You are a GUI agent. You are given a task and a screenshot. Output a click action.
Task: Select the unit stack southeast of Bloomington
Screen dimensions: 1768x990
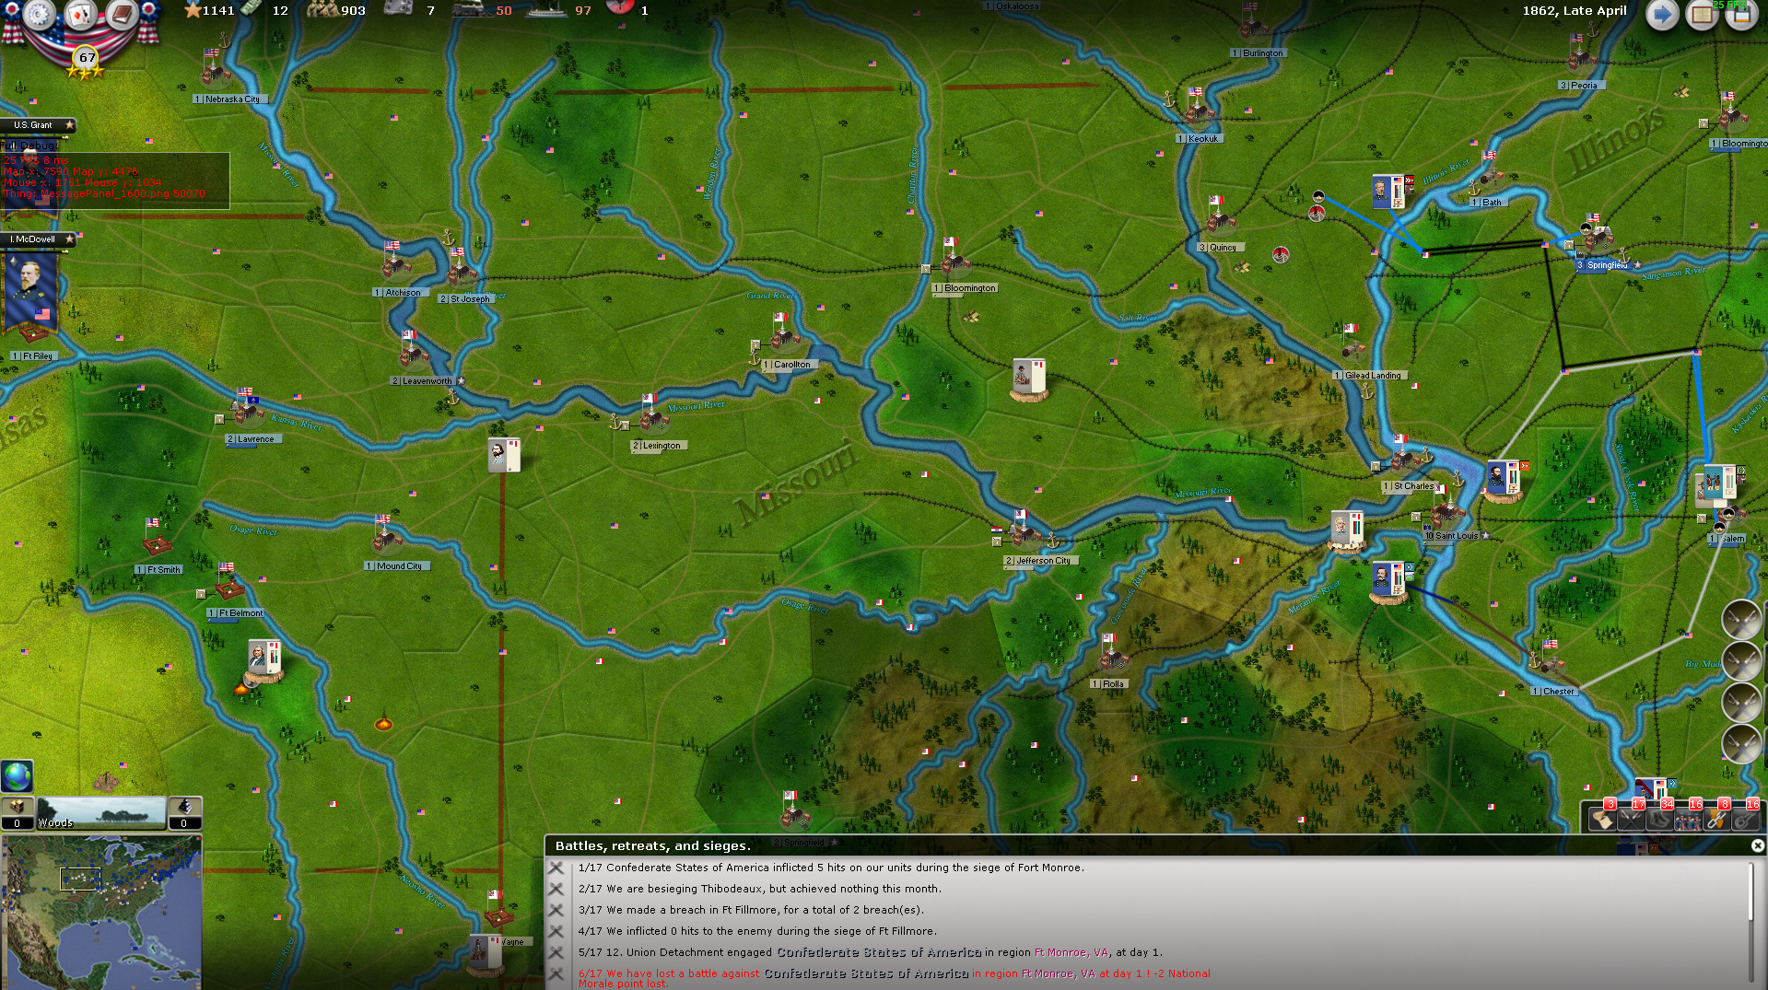[1029, 379]
